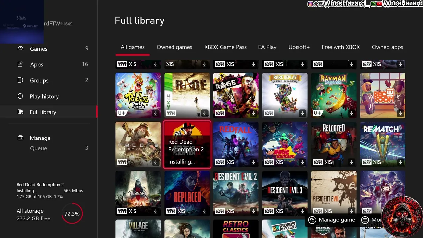
Task: Click the 'Full library' page heading
Action: click(x=139, y=20)
